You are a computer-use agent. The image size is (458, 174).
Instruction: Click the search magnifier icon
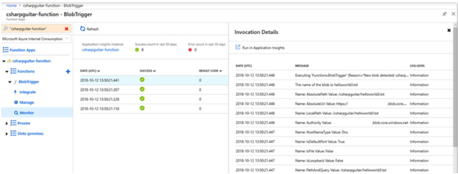click(x=6, y=29)
